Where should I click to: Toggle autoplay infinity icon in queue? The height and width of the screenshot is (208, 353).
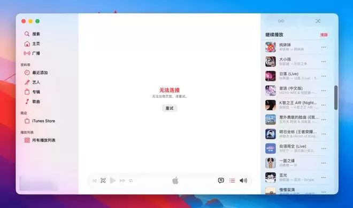pyautogui.click(x=281, y=21)
